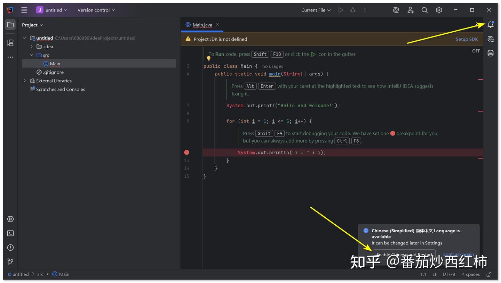This screenshot has width=501, height=283.
Task: Open the Notifications bell
Action: [x=491, y=25]
